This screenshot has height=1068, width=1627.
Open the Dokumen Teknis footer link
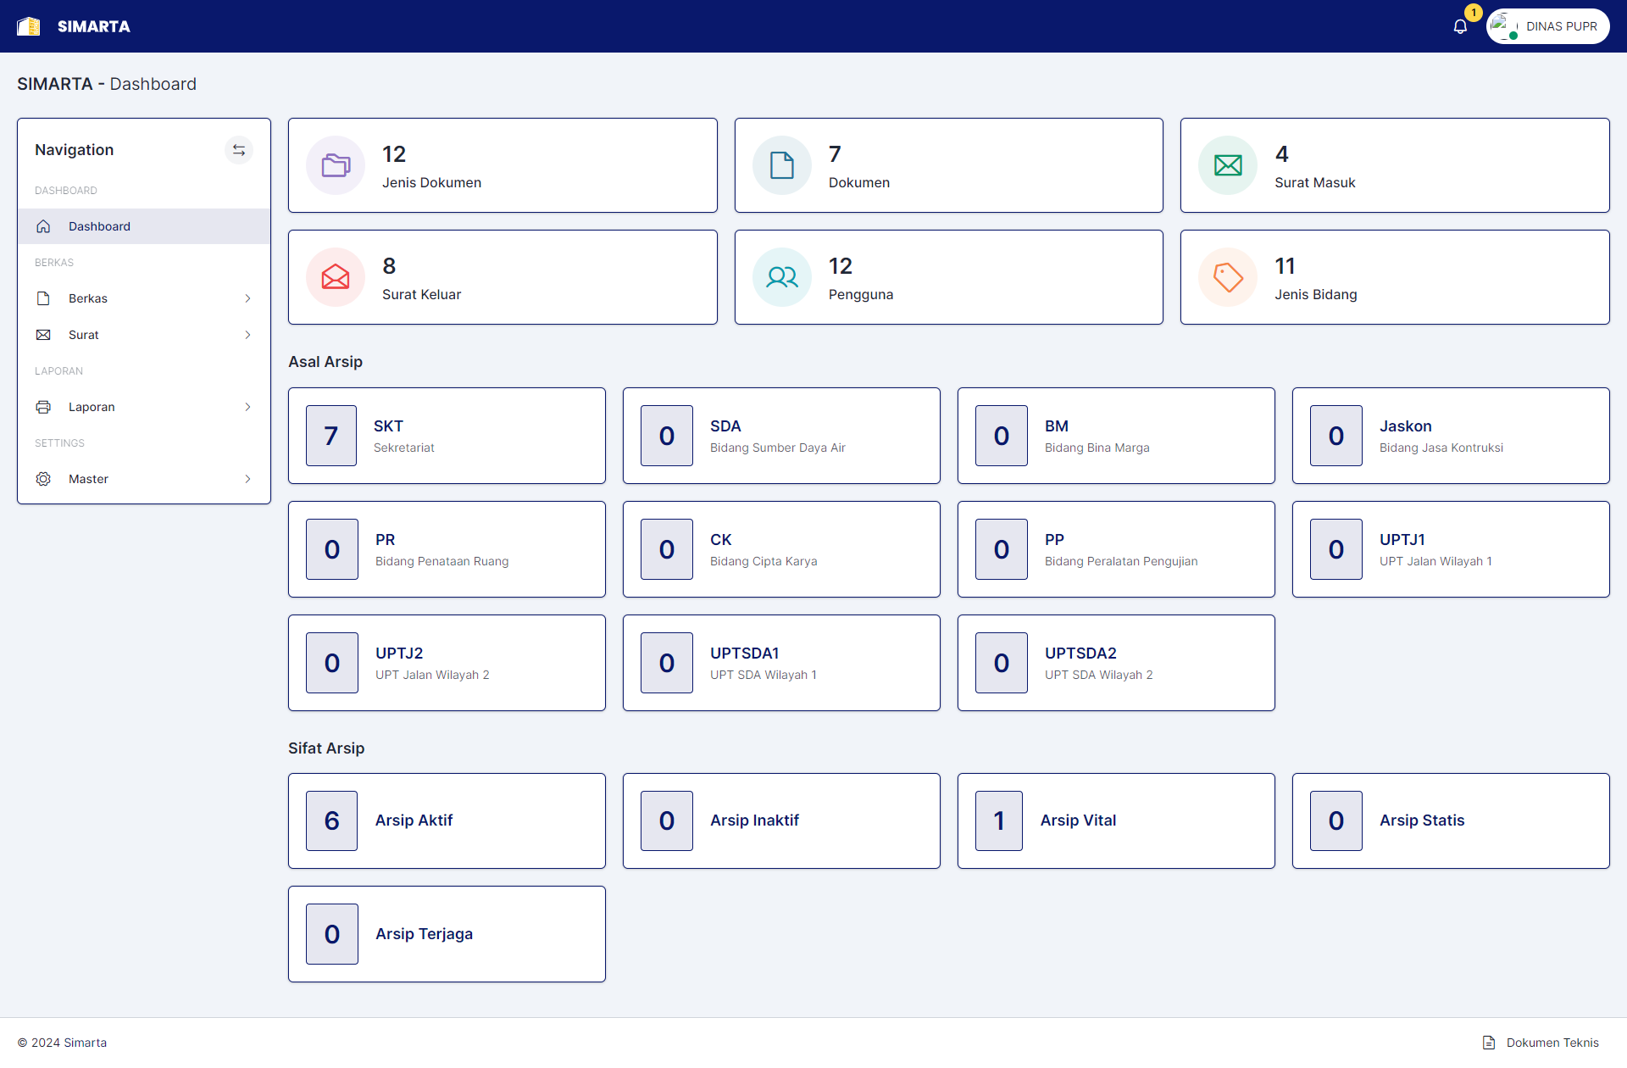coord(1552,1043)
